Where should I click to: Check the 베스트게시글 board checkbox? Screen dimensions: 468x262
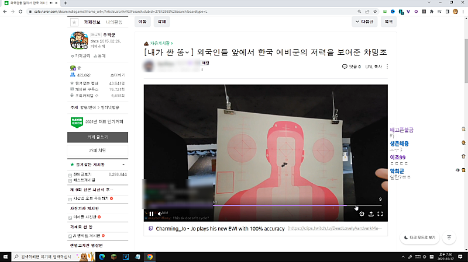tap(71, 180)
